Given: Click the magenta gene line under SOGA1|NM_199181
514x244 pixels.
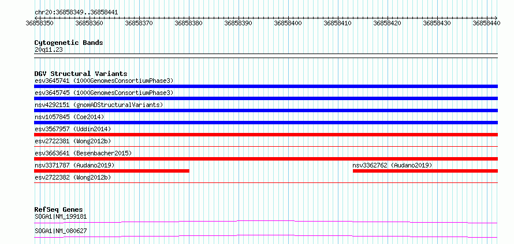Looking at the screenshot, I should click(x=266, y=222).
